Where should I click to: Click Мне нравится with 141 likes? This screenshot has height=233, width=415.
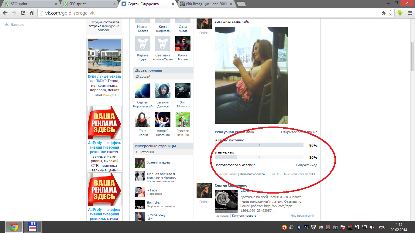(x=300, y=174)
